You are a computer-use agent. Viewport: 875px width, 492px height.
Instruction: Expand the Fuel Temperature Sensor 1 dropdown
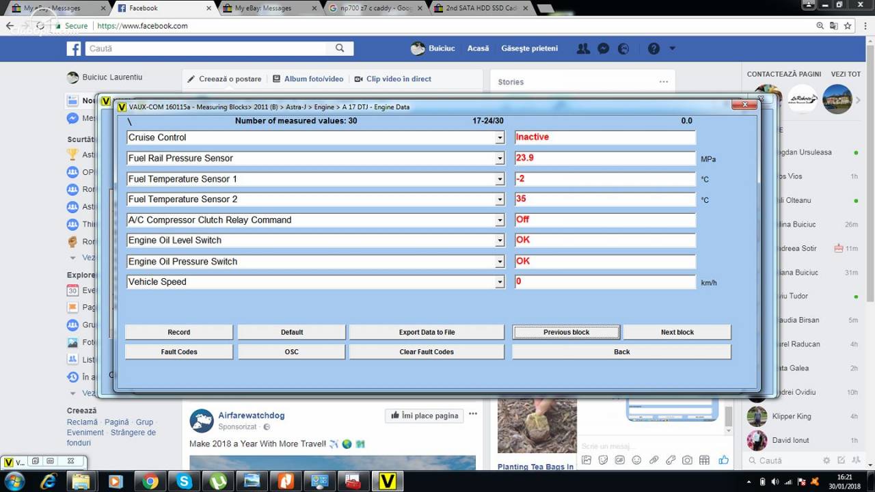click(500, 180)
